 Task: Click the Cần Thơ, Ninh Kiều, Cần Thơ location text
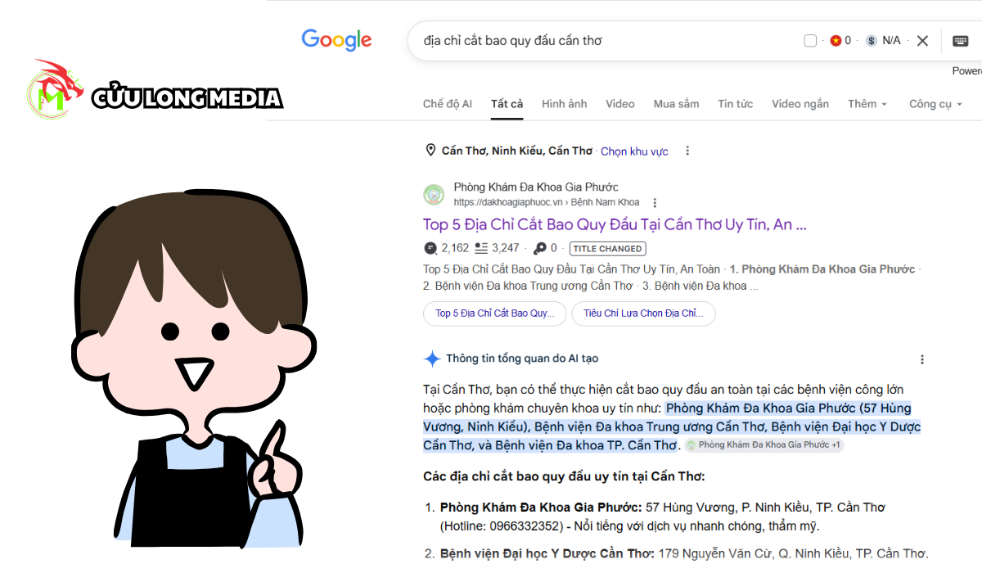517,151
